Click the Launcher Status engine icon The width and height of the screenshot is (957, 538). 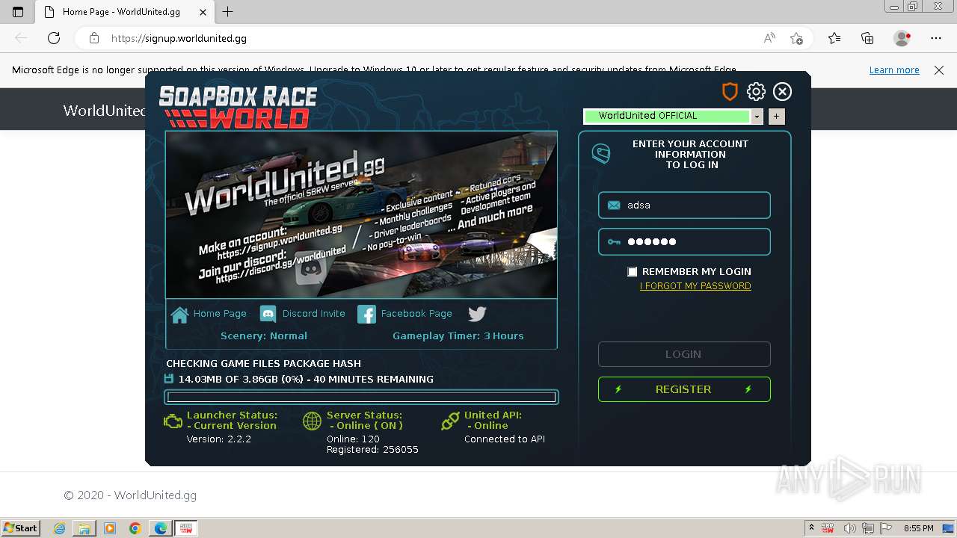click(x=173, y=421)
